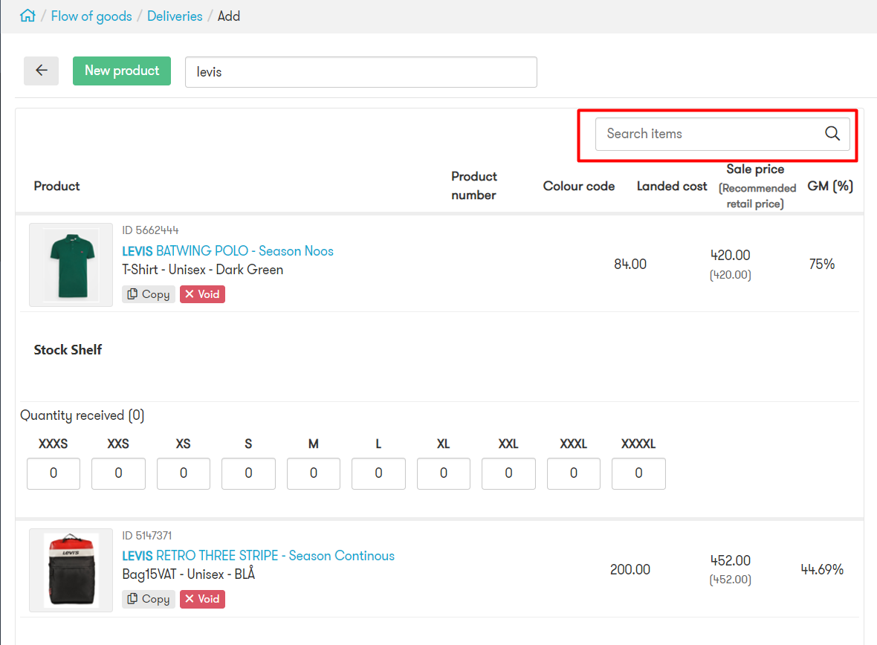Click the 200.00 landed cost value
Viewport: 877px width, 645px height.
(630, 569)
